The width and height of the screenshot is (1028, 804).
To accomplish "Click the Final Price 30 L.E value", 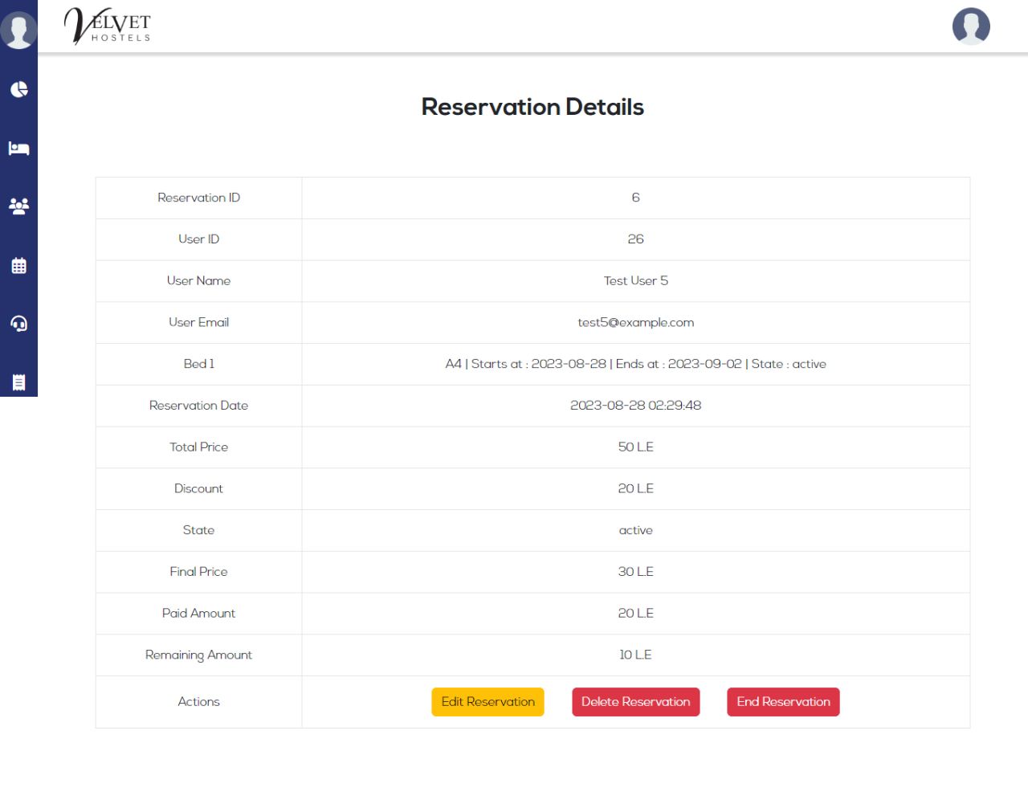I will point(635,572).
